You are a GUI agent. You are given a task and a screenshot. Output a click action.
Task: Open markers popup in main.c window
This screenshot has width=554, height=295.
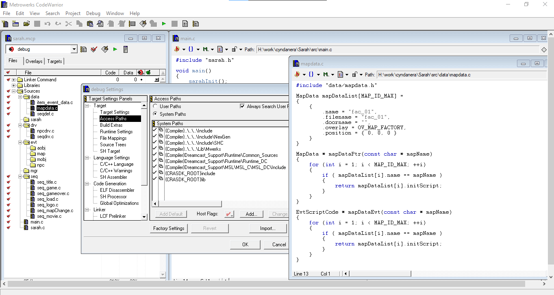pyautogui.click(x=208, y=50)
